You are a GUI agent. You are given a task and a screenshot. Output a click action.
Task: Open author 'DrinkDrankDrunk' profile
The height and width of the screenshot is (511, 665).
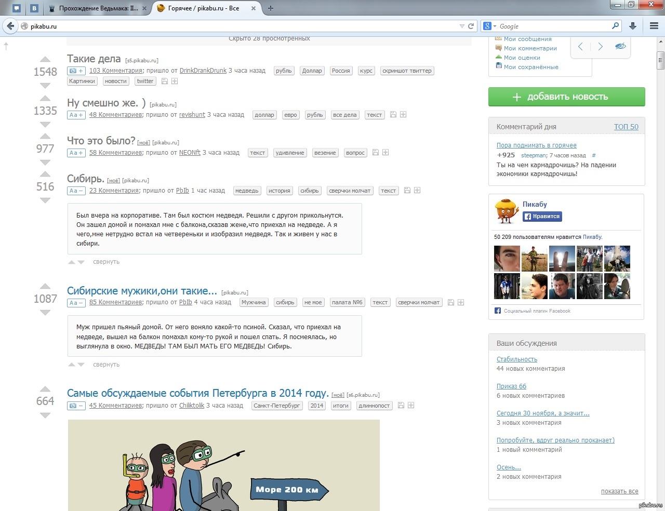pos(203,71)
